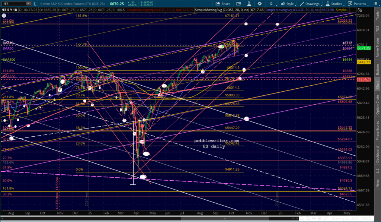Viewport: 381px width, 222px height.
Task: Click the exclamation info icon on chart
Action: click(4, 16)
